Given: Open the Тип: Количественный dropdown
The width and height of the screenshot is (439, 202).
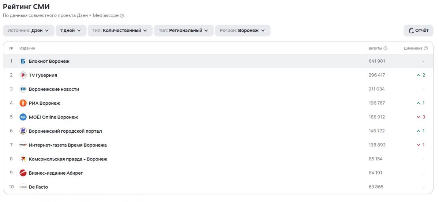Looking at the screenshot, I should point(120,31).
